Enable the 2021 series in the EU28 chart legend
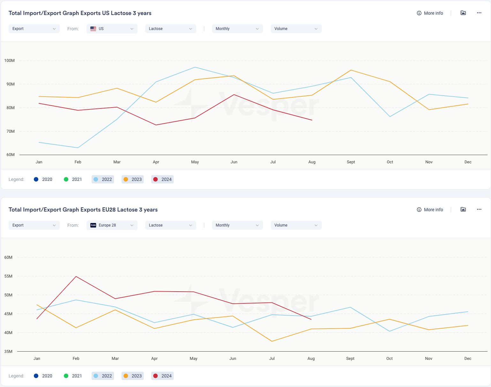Viewport: 491px width, 387px height. click(73, 376)
